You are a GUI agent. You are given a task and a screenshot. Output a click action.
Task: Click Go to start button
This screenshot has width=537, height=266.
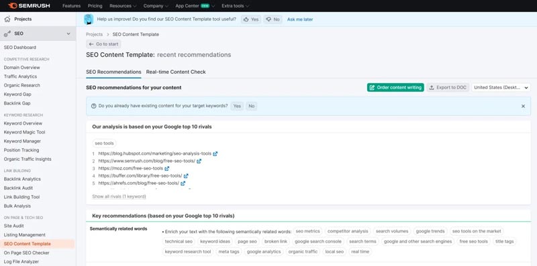pos(103,44)
